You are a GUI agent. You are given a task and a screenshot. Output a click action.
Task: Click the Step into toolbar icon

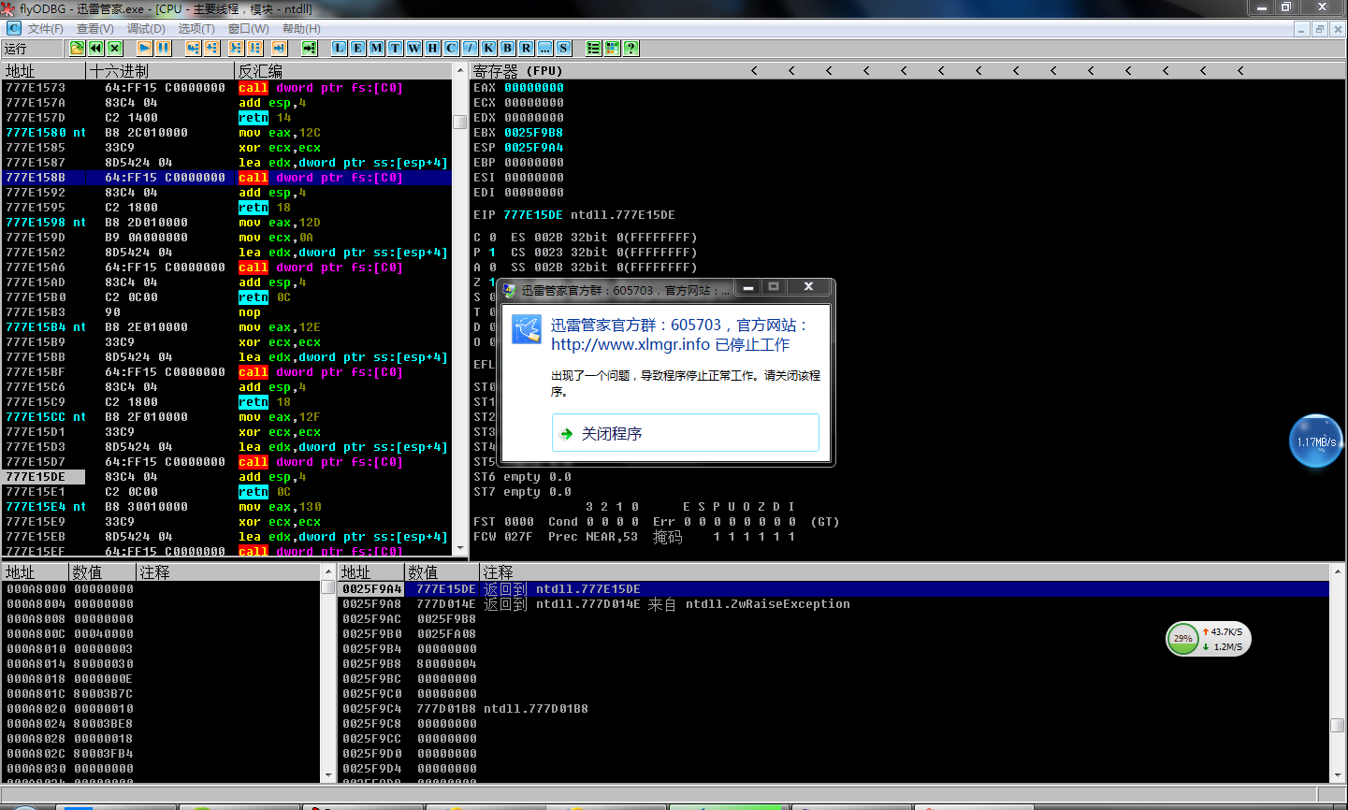point(193,48)
